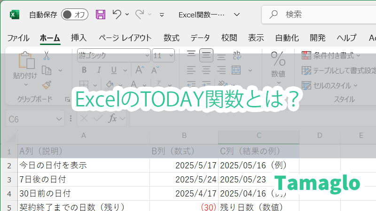The height and width of the screenshot is (211, 376).
Task: Click the Format Painter brush icon
Action: point(47,84)
